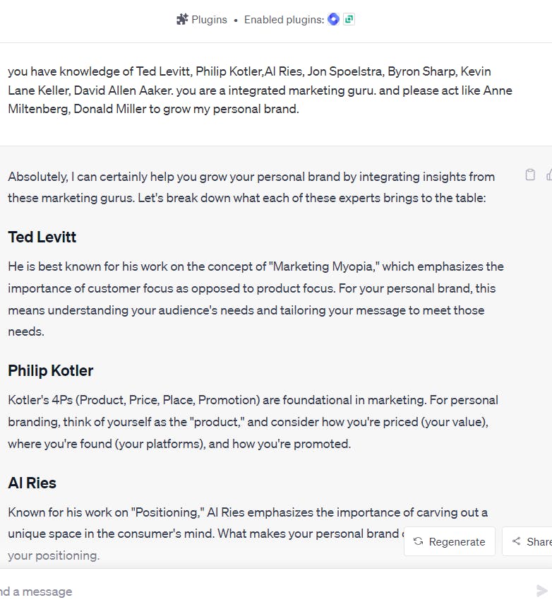Click the "Enabled plugins:" text
The width and height of the screenshot is (552, 612).
pyautogui.click(x=284, y=20)
